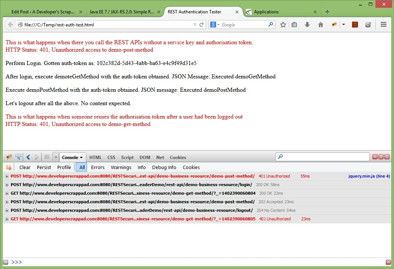Switch to multi-line command editor icon
Viewport: 394px width, 269px height.
point(388,262)
